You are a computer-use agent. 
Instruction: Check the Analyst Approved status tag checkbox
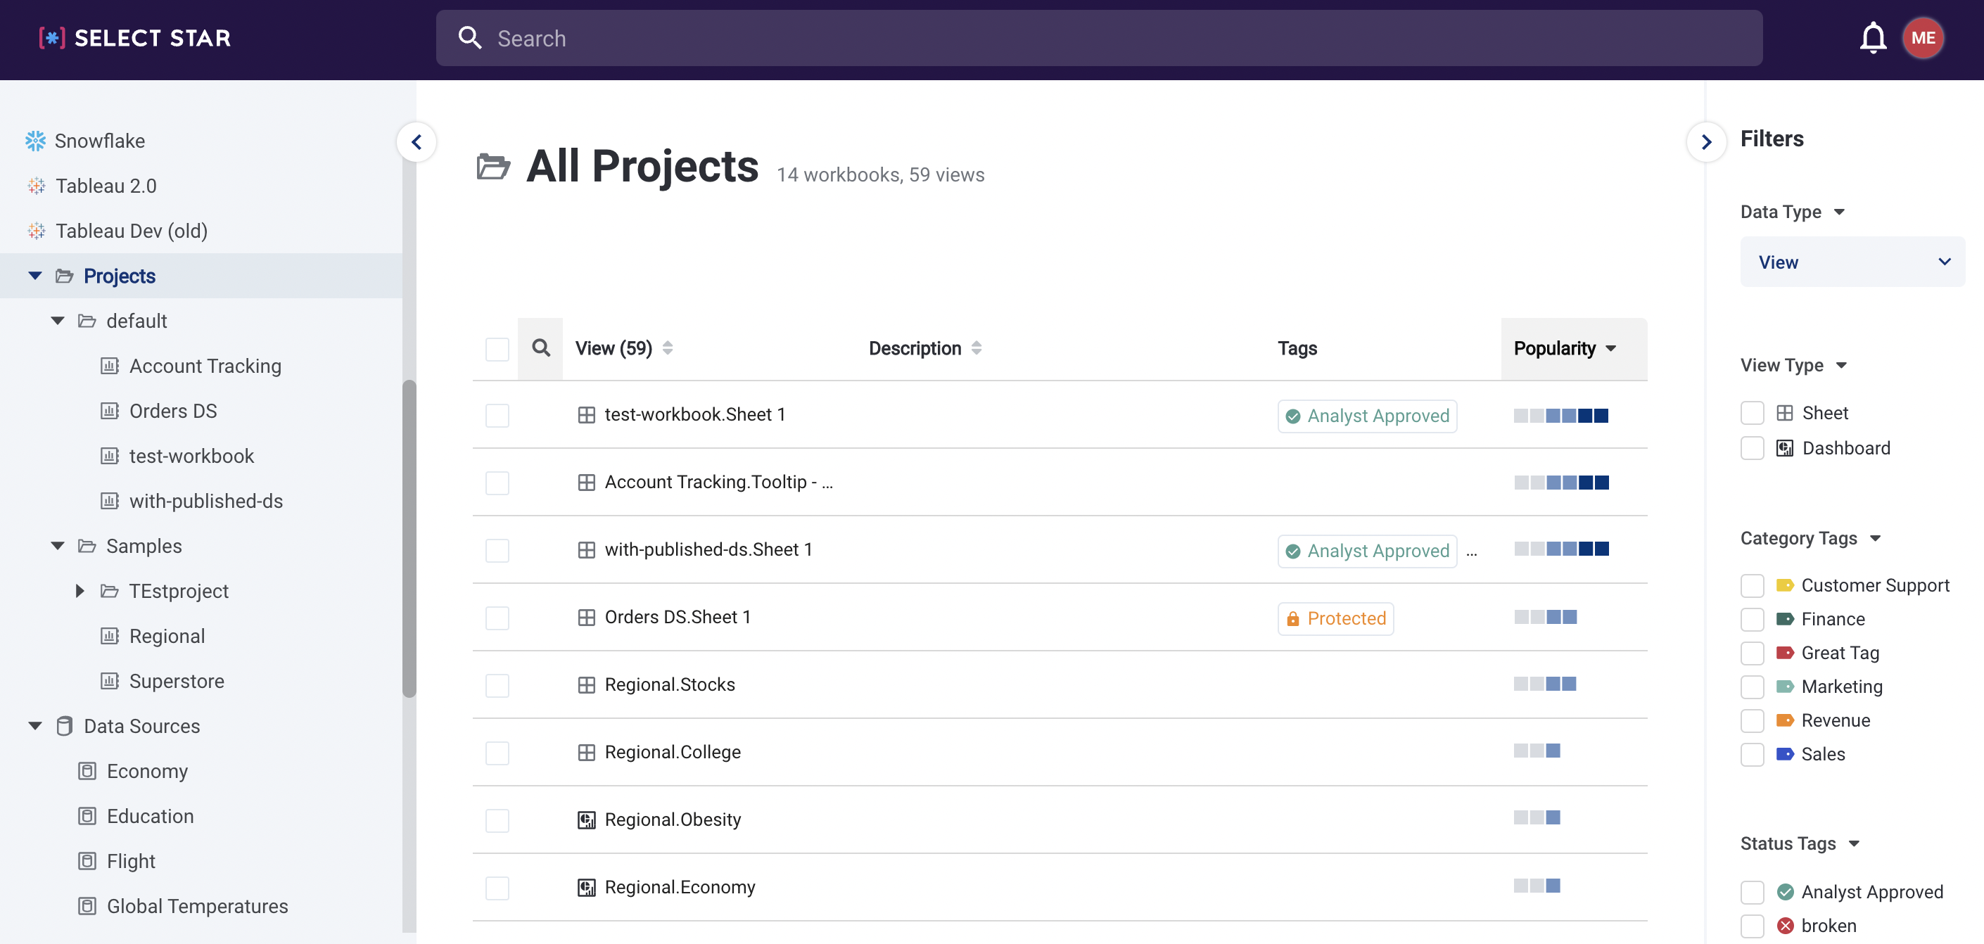click(1751, 892)
